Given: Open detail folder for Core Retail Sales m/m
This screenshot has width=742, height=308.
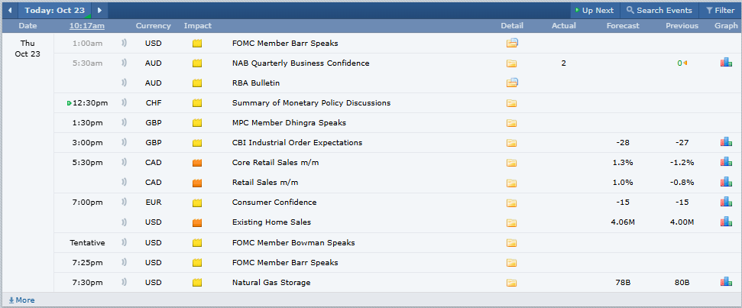Looking at the screenshot, I should 511,163.
